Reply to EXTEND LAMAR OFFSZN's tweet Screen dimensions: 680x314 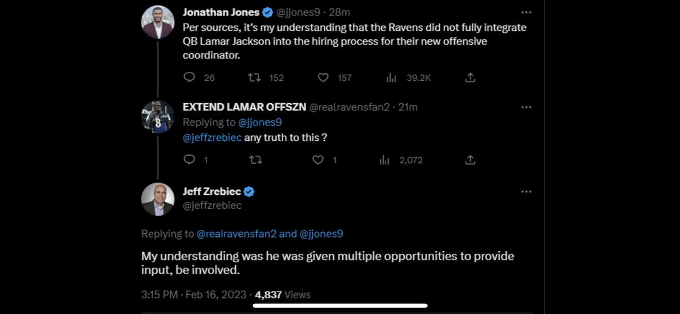[x=190, y=160]
